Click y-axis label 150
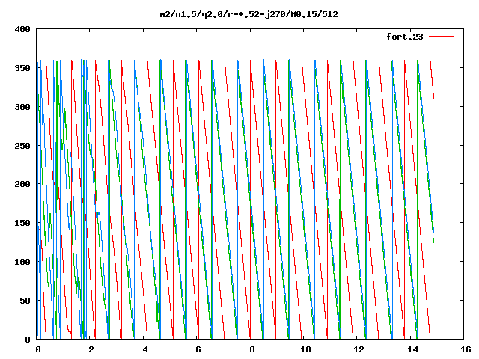The height and width of the screenshot is (359, 479). pyautogui.click(x=22, y=223)
